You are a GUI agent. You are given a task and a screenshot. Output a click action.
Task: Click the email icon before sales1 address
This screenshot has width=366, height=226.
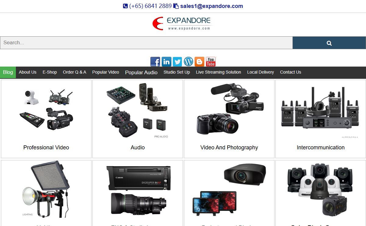pyautogui.click(x=176, y=6)
